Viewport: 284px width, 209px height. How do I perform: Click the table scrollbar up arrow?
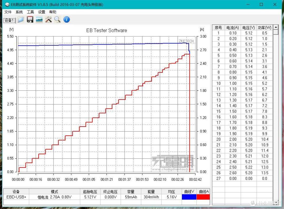tap(276, 27)
